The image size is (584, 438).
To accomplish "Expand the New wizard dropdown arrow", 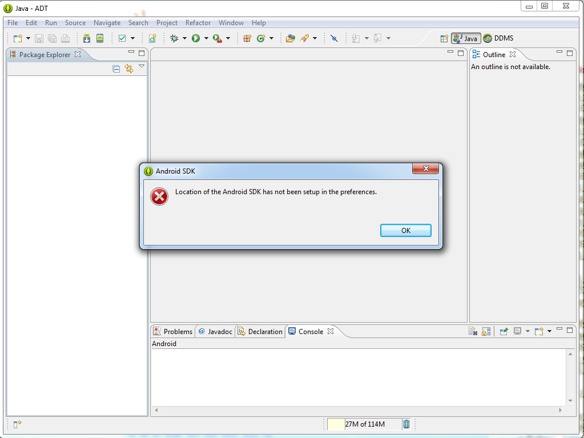I will pos(28,38).
